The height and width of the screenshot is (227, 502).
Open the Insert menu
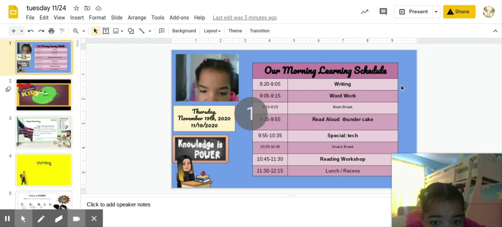pos(77,18)
